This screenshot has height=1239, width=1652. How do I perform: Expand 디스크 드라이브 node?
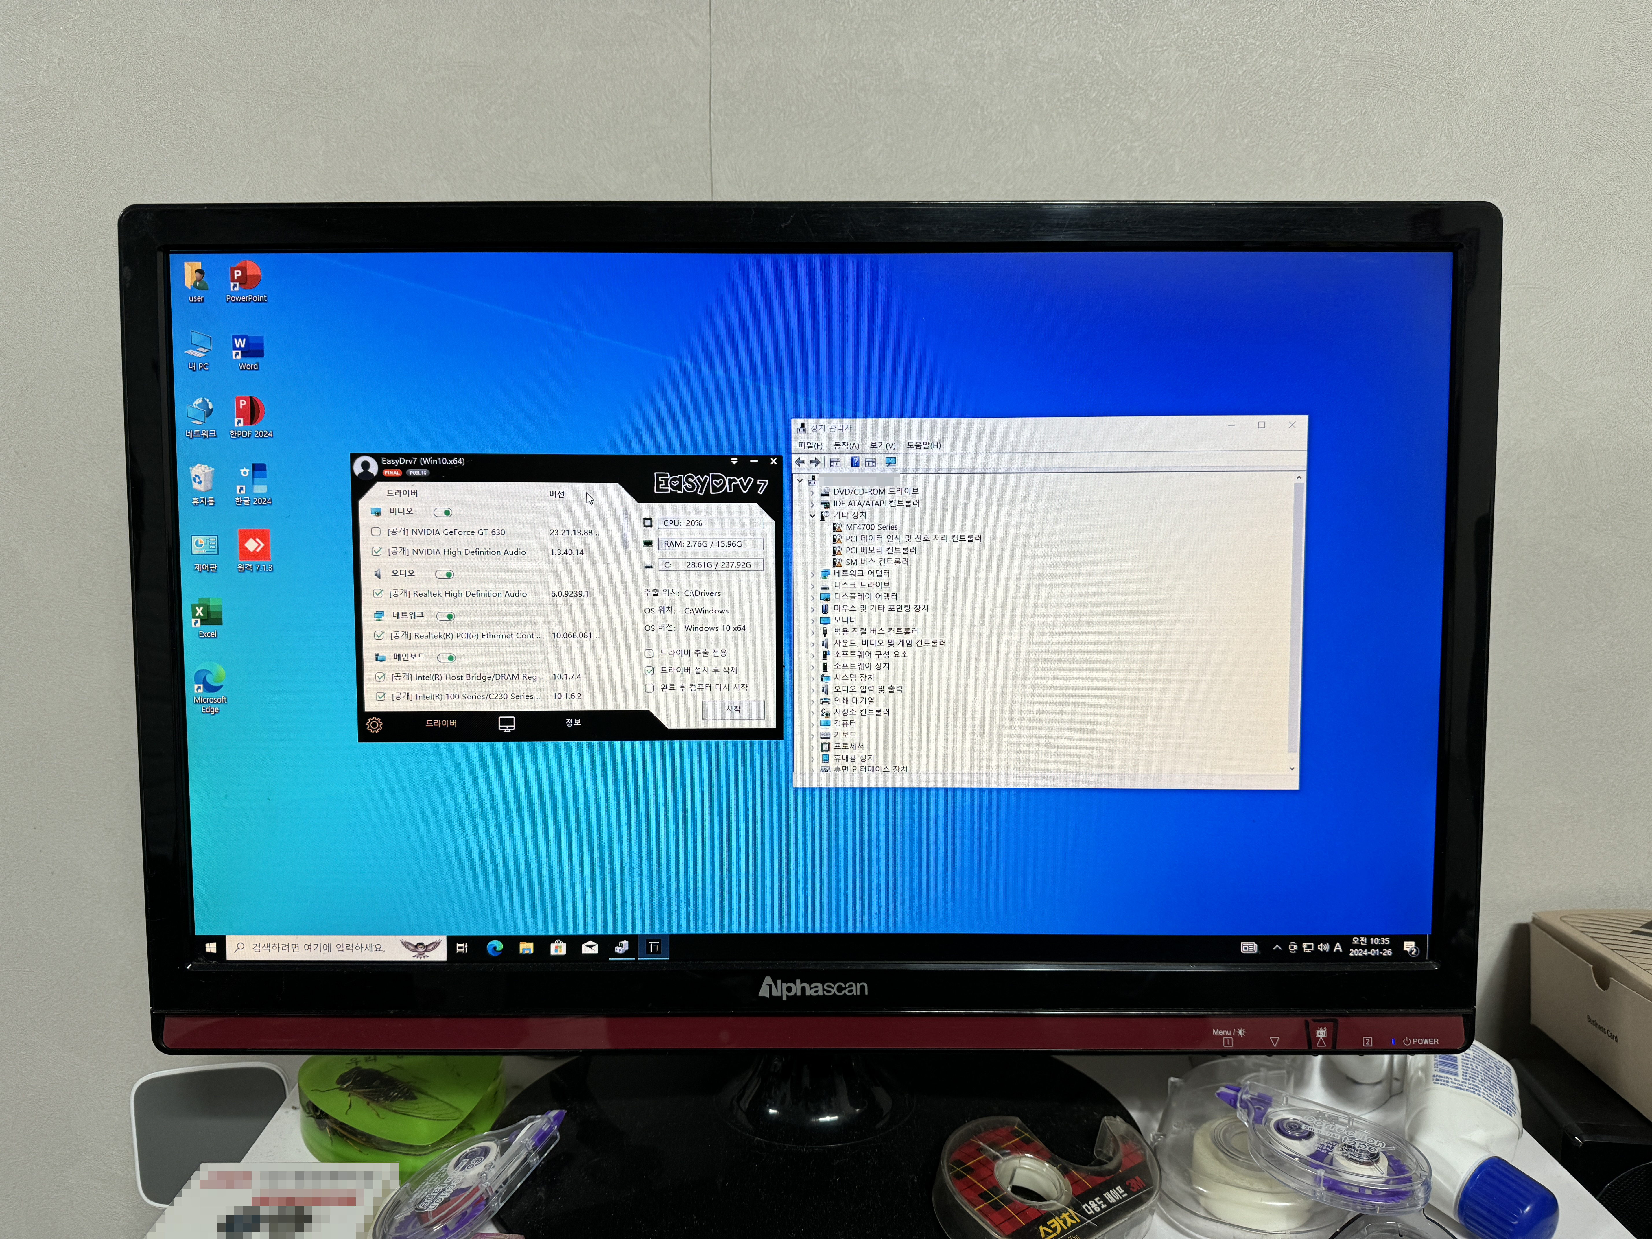[x=813, y=586]
